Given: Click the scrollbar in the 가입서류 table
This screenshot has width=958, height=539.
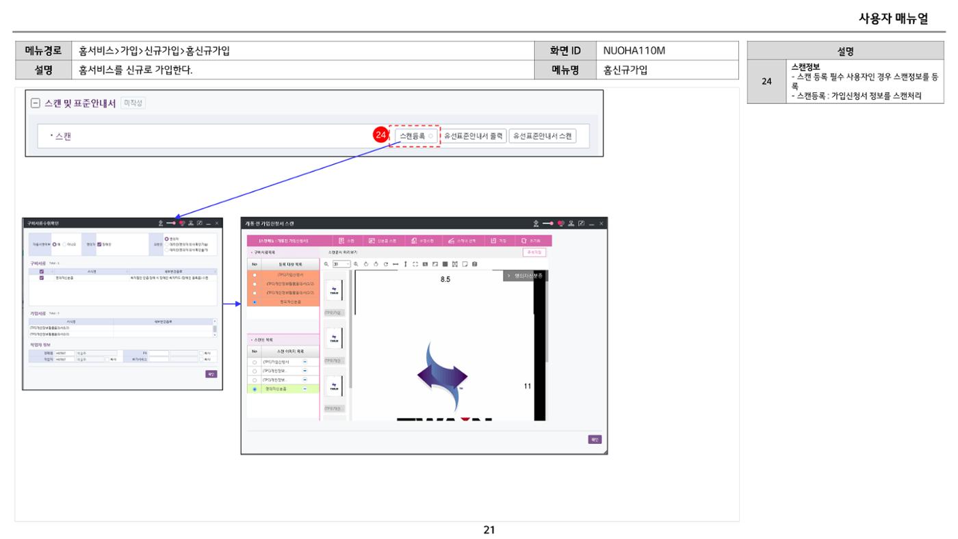Looking at the screenshot, I should pos(215,328).
